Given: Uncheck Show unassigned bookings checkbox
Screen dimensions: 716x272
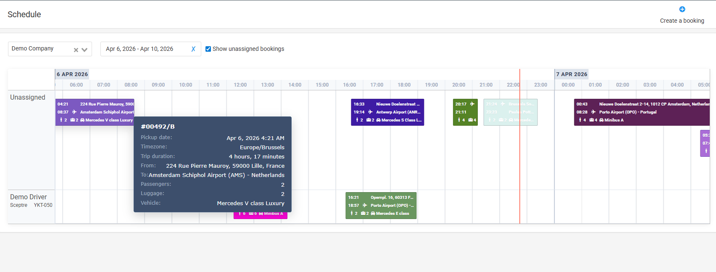Looking at the screenshot, I should [208, 49].
